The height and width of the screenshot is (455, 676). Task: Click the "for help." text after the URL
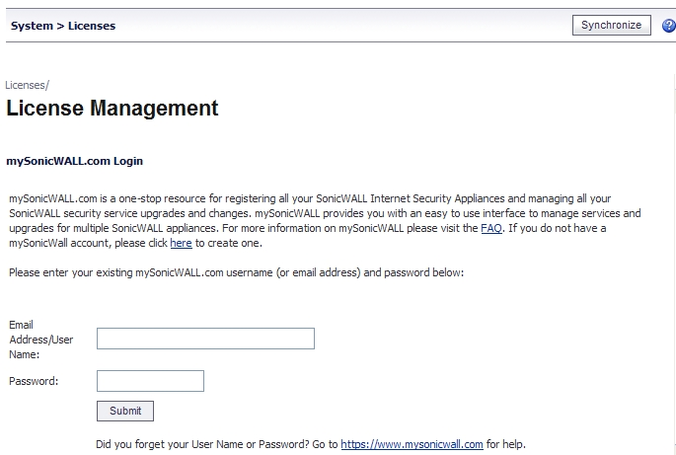point(506,444)
